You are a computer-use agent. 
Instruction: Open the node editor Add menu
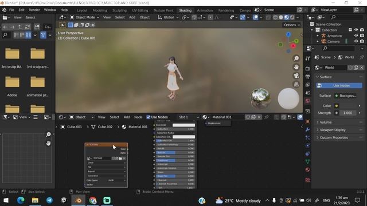[x=127, y=117]
